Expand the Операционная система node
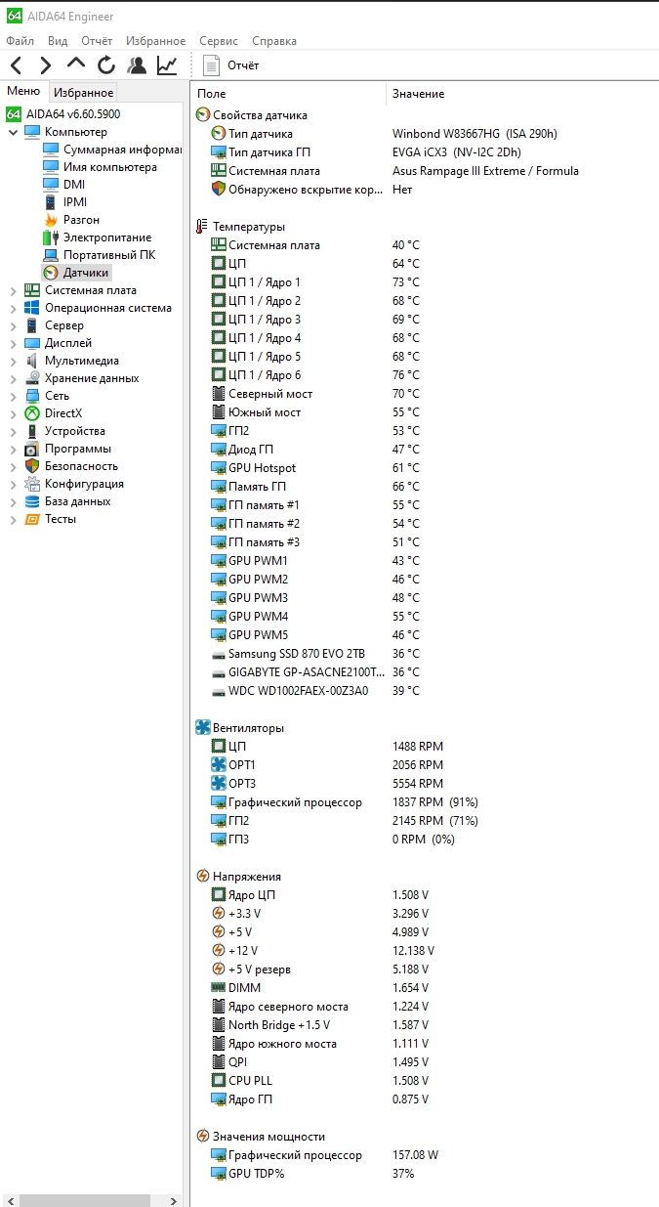The height and width of the screenshot is (1207, 659). (x=13, y=308)
